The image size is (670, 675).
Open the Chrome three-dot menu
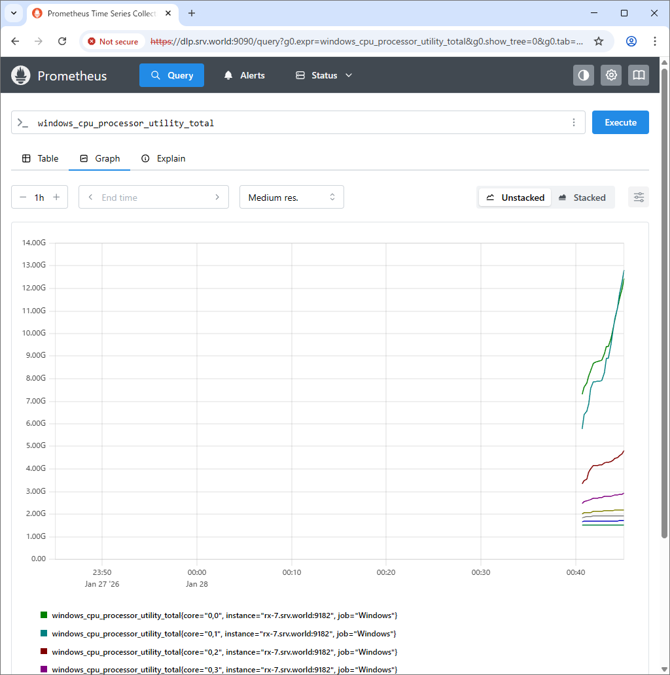click(x=654, y=41)
